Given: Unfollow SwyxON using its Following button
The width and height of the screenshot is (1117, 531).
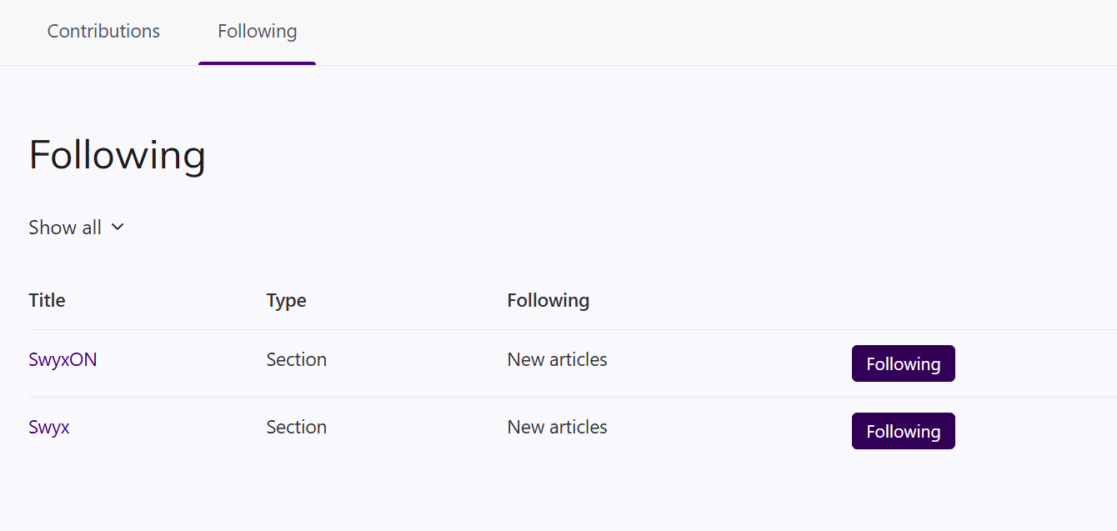Looking at the screenshot, I should [903, 364].
